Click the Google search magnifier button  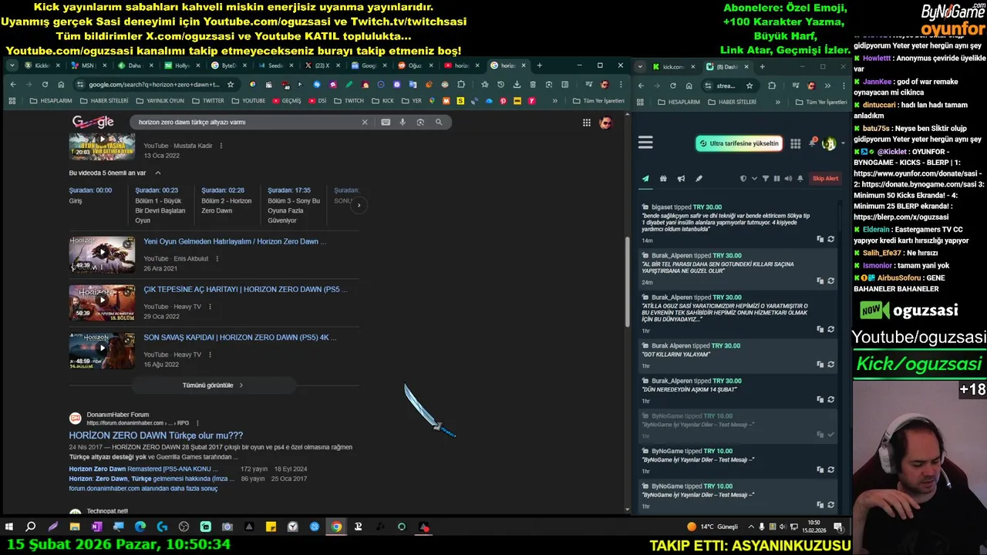pos(439,122)
